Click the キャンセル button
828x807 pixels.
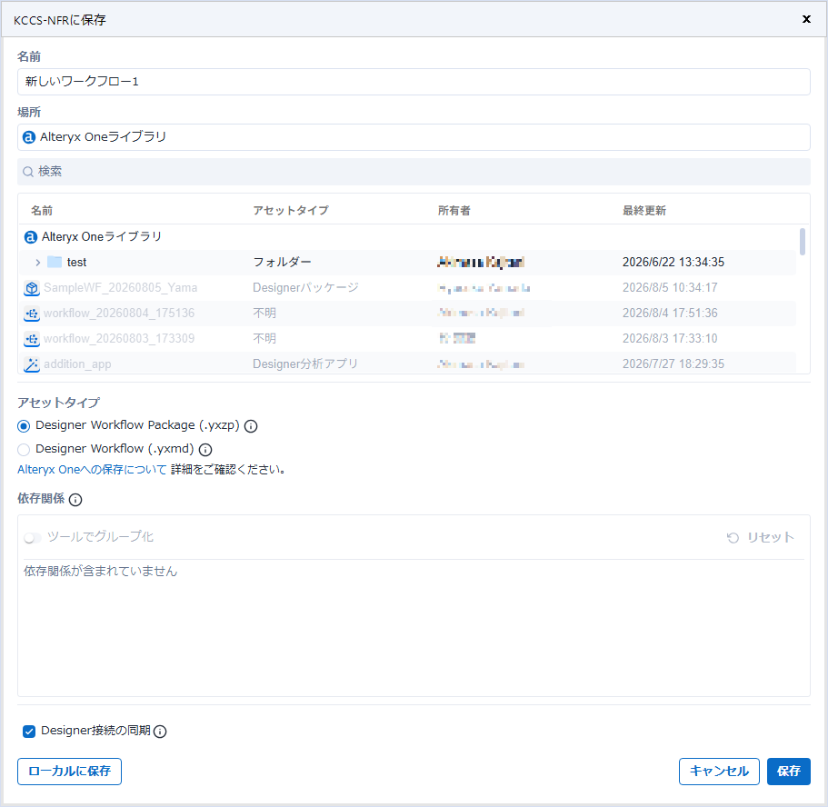719,771
